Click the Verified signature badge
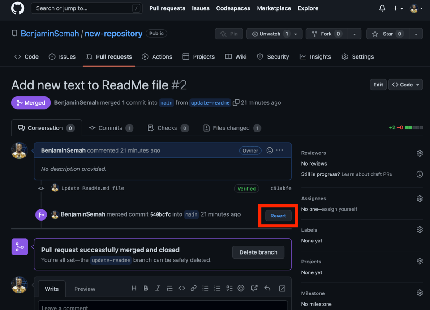This screenshot has height=310, width=430. tap(246, 188)
